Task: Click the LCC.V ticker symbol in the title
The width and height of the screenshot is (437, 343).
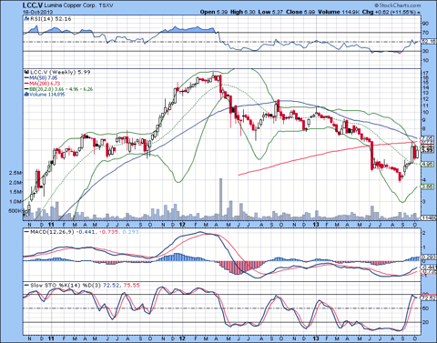Action: [x=33, y=5]
